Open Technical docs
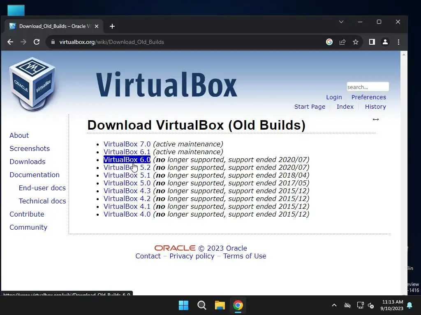Image resolution: width=421 pixels, height=315 pixels. click(42, 201)
